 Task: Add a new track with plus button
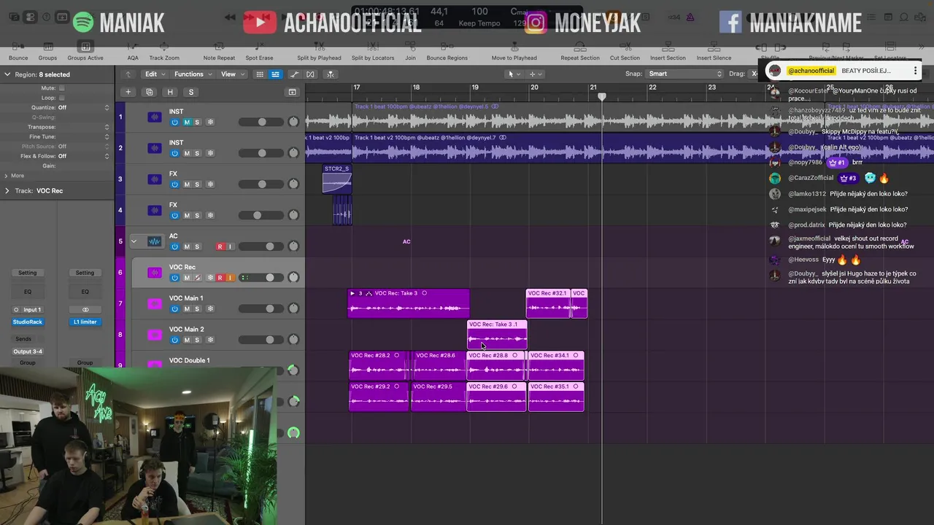tap(128, 92)
